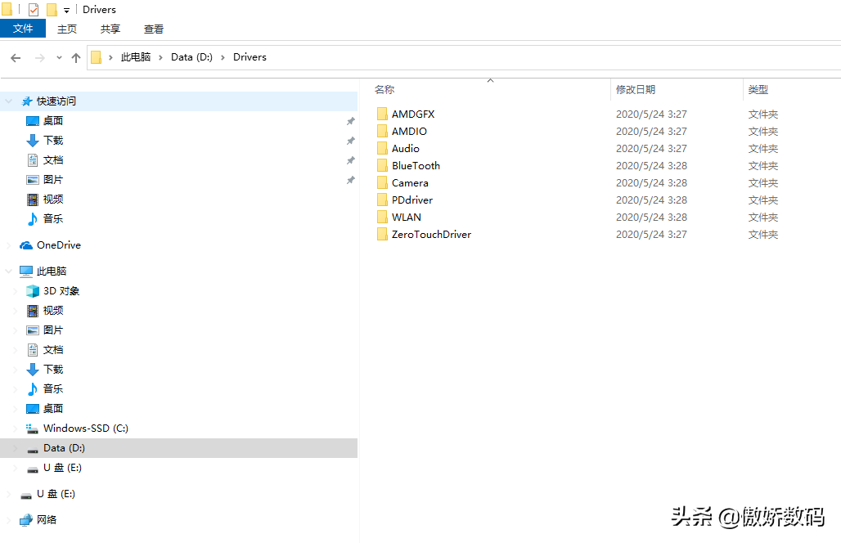This screenshot has width=841, height=543.
Task: Click the pin icon next to 文档 in Quick access
Action: pyautogui.click(x=350, y=160)
